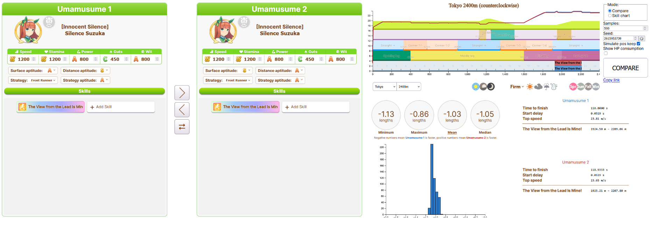Screen dimensions: 661x227
Task: Click Umamusume 1 View from the Lead skill
Action: pyautogui.click(x=51, y=107)
